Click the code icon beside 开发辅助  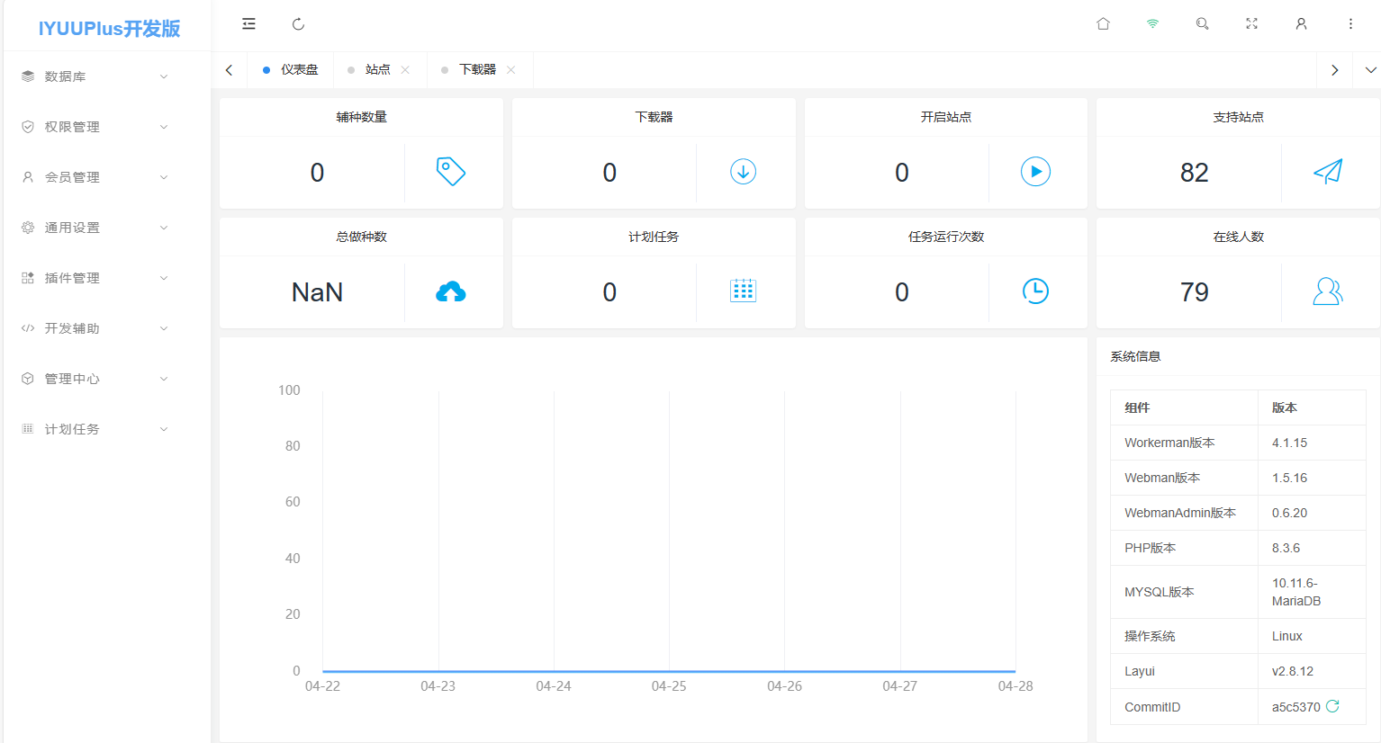(28, 328)
